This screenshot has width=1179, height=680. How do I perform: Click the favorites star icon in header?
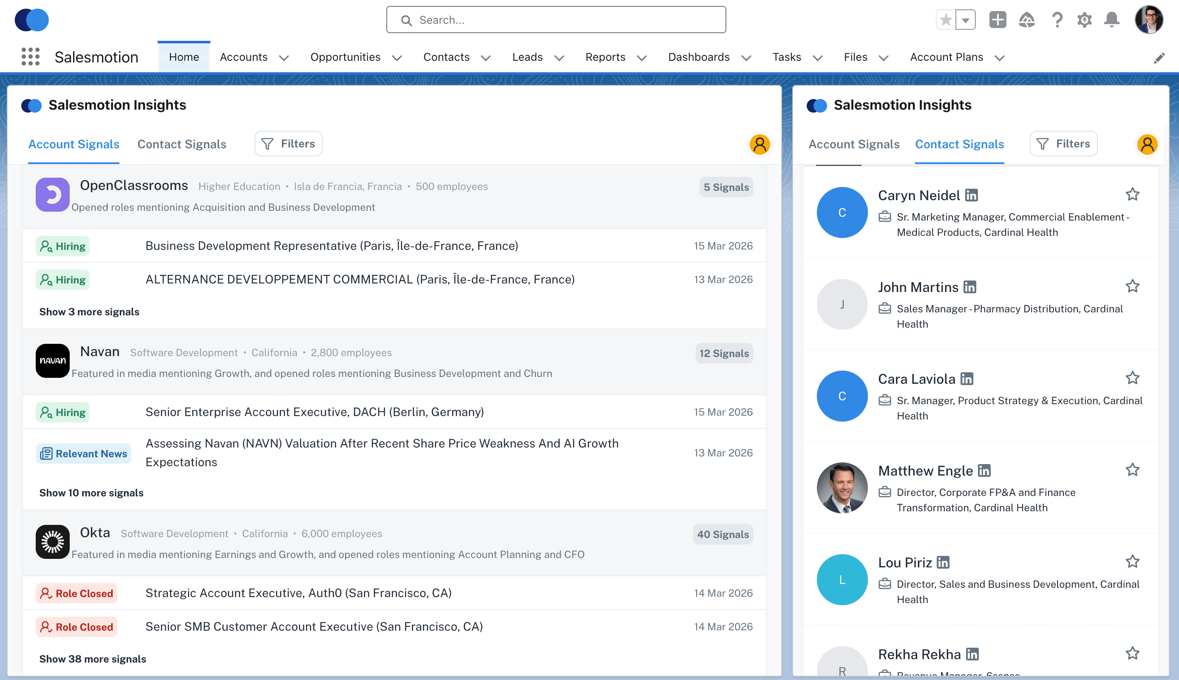tap(946, 20)
